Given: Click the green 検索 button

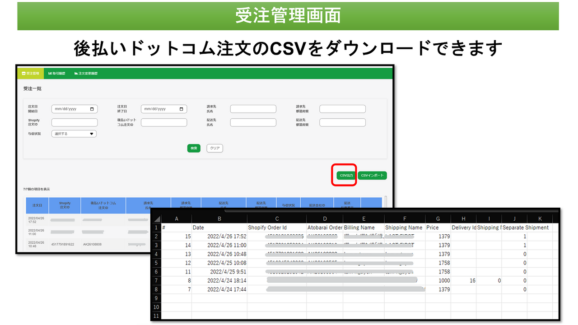Looking at the screenshot, I should [194, 148].
